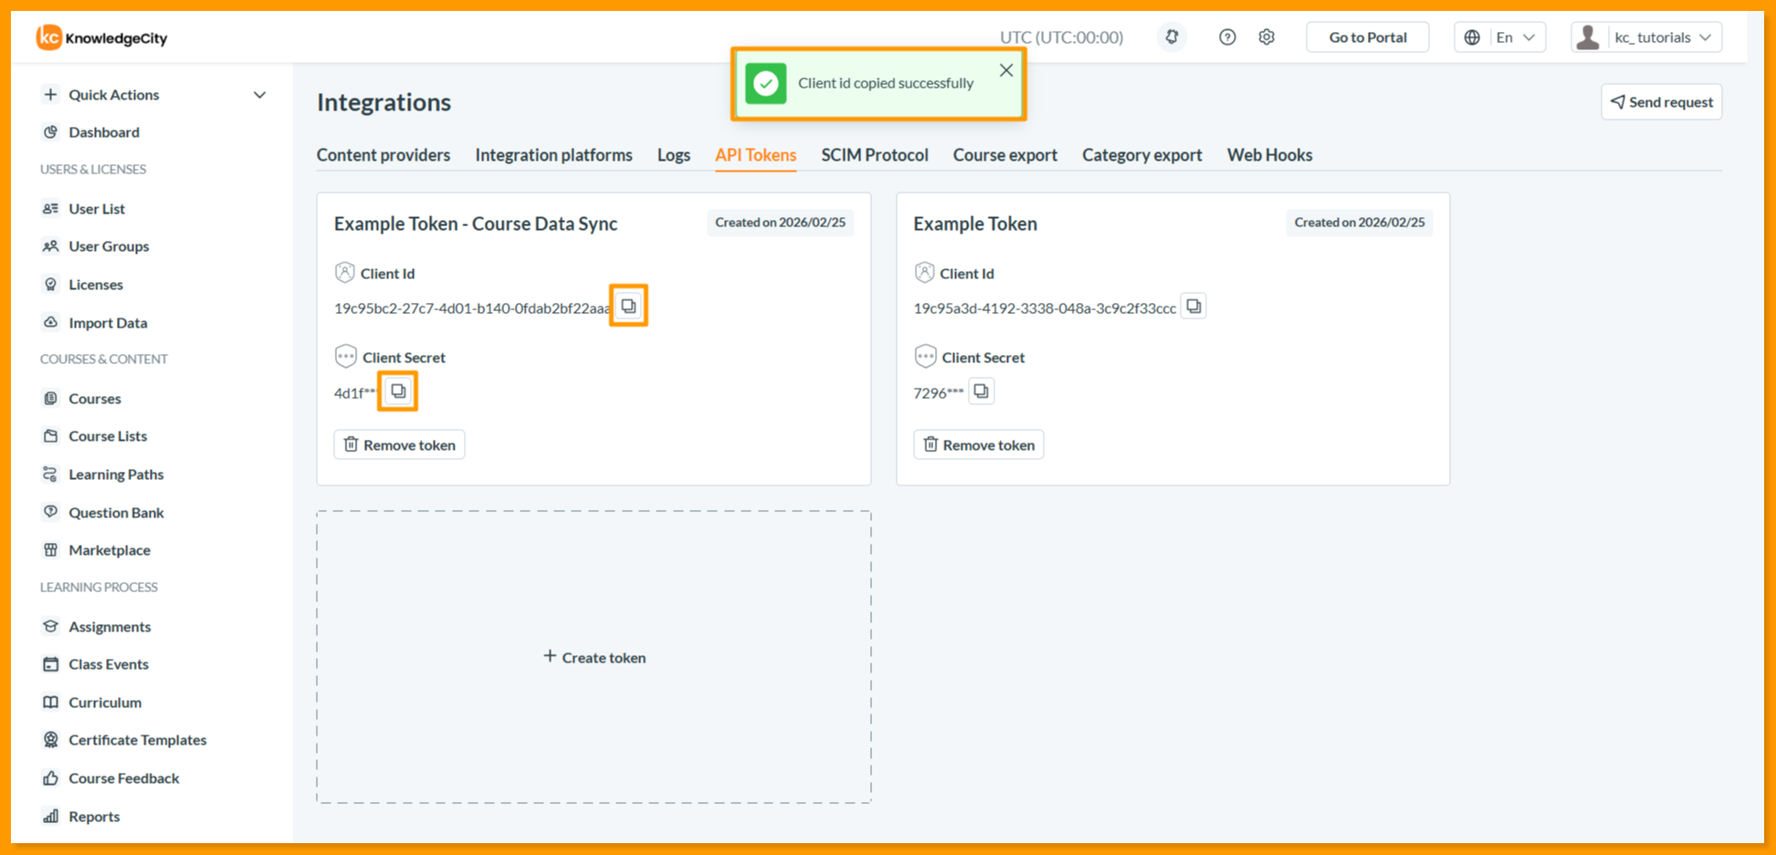Viewport: 1776px width, 855px height.
Task: Expand the Quick Actions menu
Action: pos(154,95)
